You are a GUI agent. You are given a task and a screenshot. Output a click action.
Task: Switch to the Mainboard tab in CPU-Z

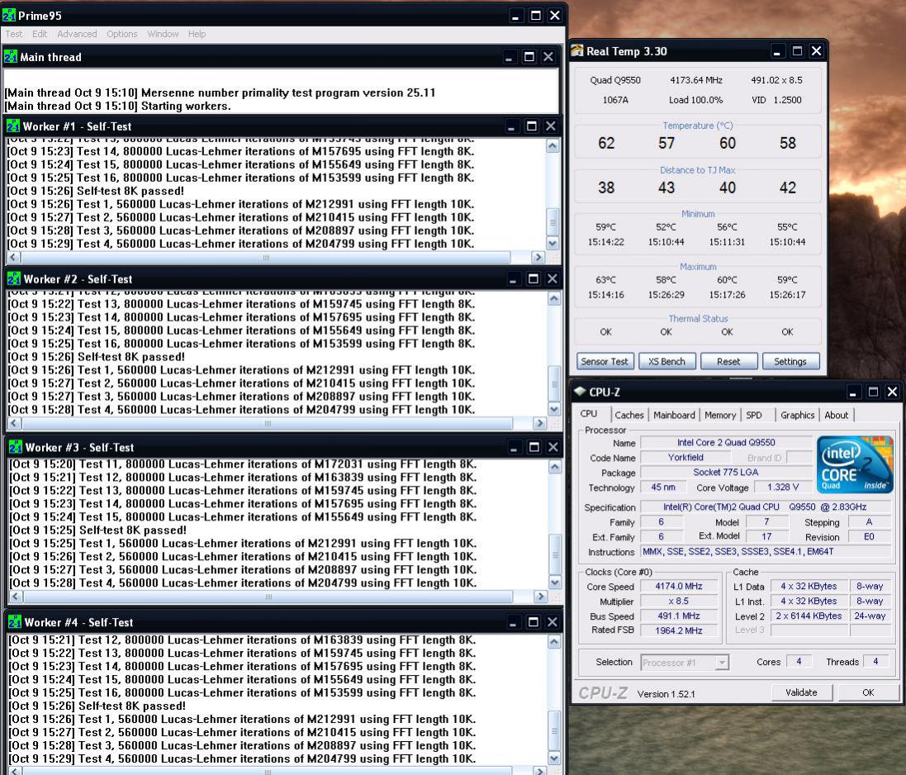pos(674,415)
